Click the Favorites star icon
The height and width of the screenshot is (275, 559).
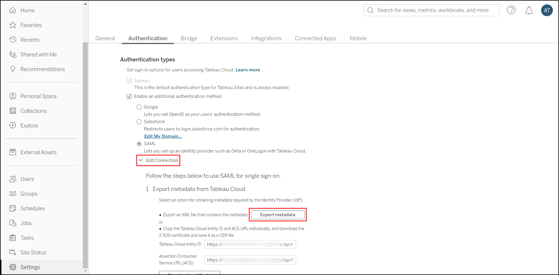[13, 25]
